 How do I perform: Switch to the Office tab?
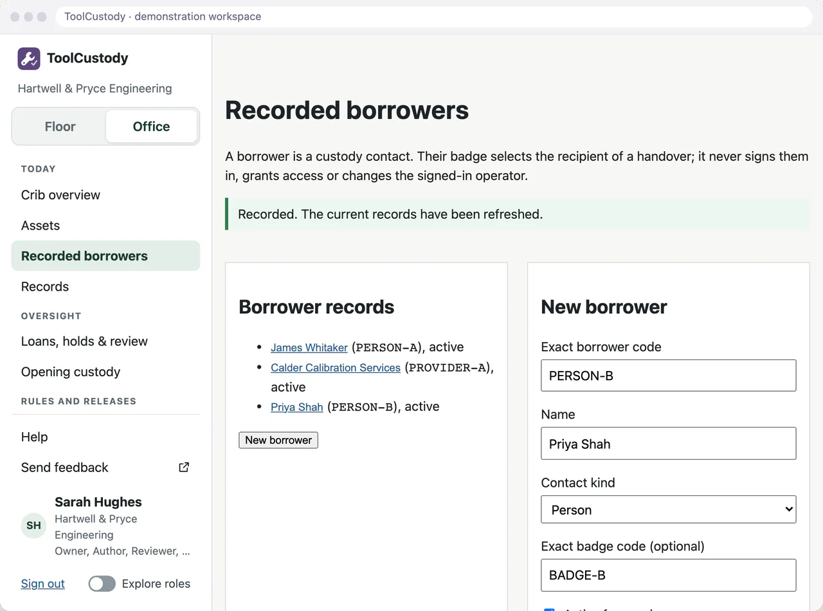[152, 127]
